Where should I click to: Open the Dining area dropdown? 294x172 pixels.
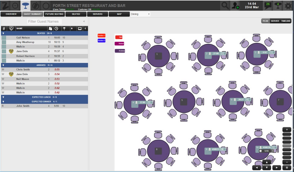140,14
